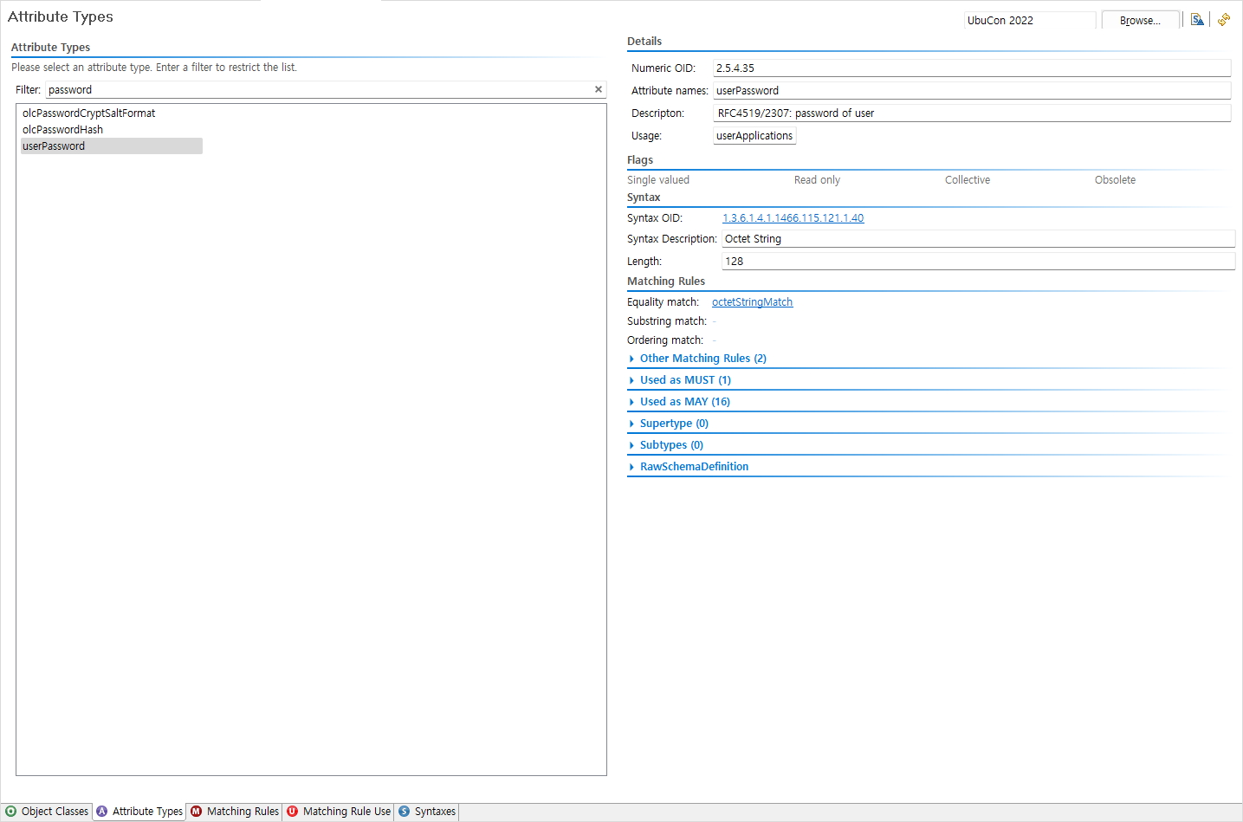Open the syntax OID 1.3.6.1.4.1.1466.115.121.1.40 link
Image resolution: width=1243 pixels, height=822 pixels.
(x=793, y=218)
